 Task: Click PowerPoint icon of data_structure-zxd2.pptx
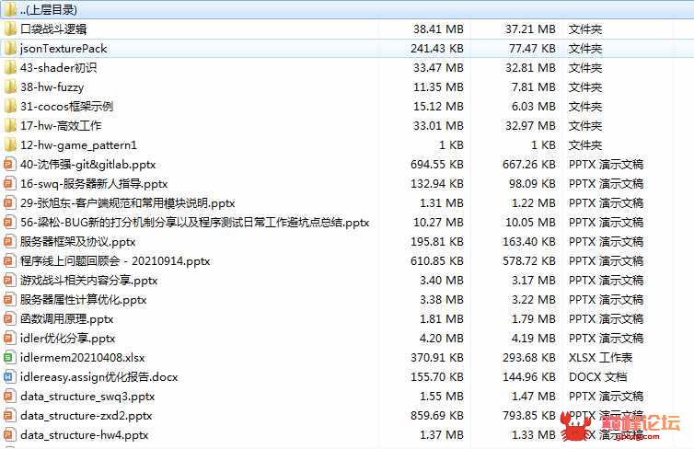pyautogui.click(x=9, y=415)
